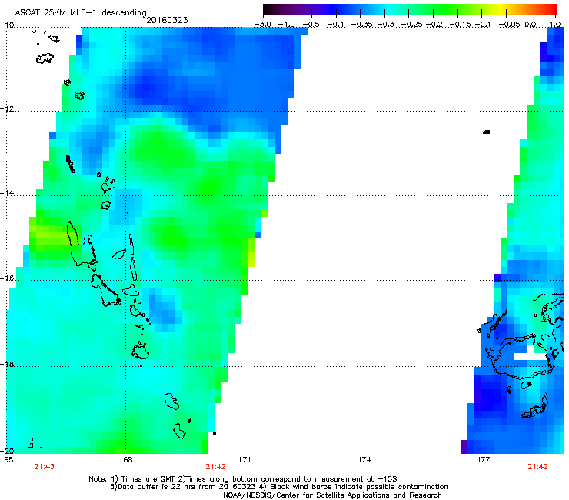This screenshot has width=569, height=500.
Task: Click the 0.0 color scale label
Action: (531, 25)
